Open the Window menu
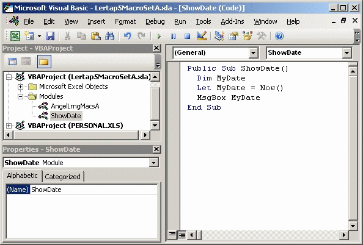363x245 pixels. (265, 21)
